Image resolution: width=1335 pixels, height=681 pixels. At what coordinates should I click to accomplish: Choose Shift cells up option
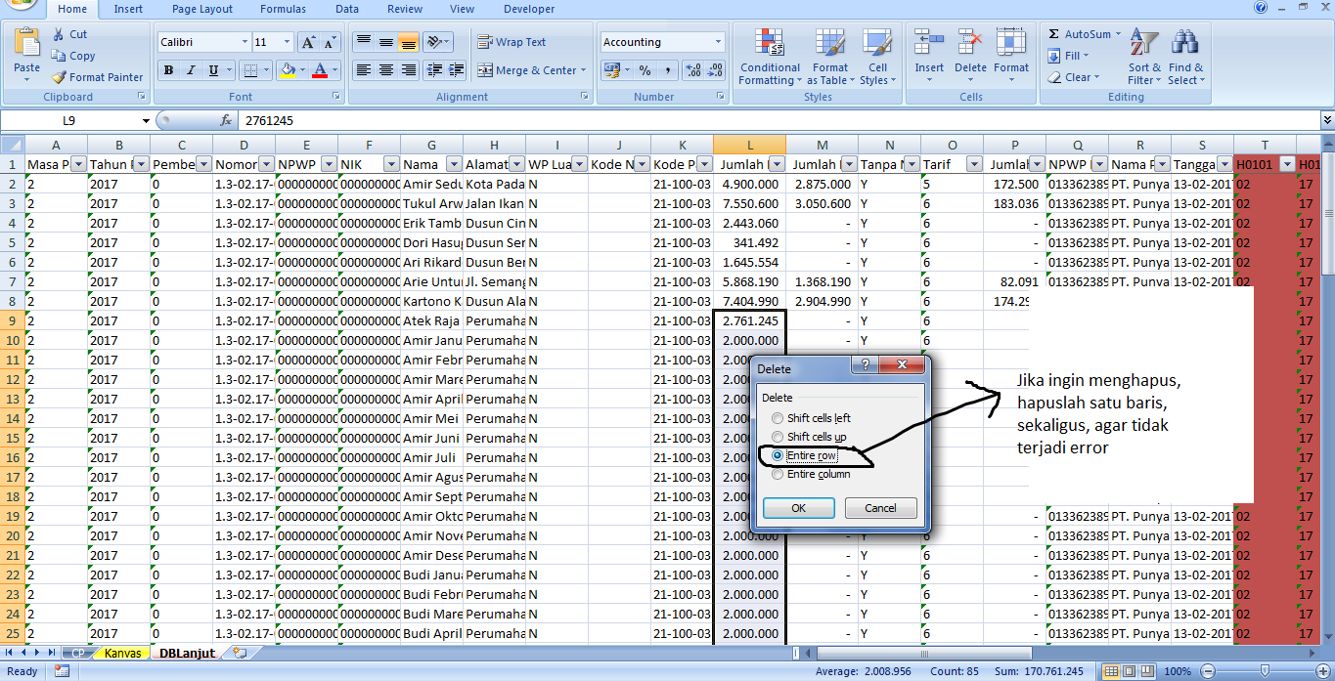pyautogui.click(x=778, y=436)
